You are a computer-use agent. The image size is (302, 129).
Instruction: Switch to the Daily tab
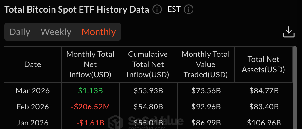point(20,32)
